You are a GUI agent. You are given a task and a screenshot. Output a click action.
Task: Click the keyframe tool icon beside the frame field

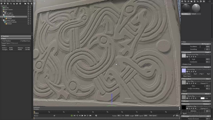pyautogui.click(x=54, y=116)
